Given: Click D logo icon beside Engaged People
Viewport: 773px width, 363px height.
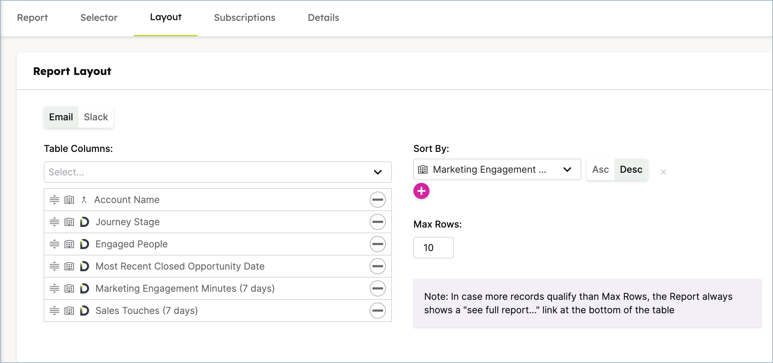Looking at the screenshot, I should coord(84,244).
